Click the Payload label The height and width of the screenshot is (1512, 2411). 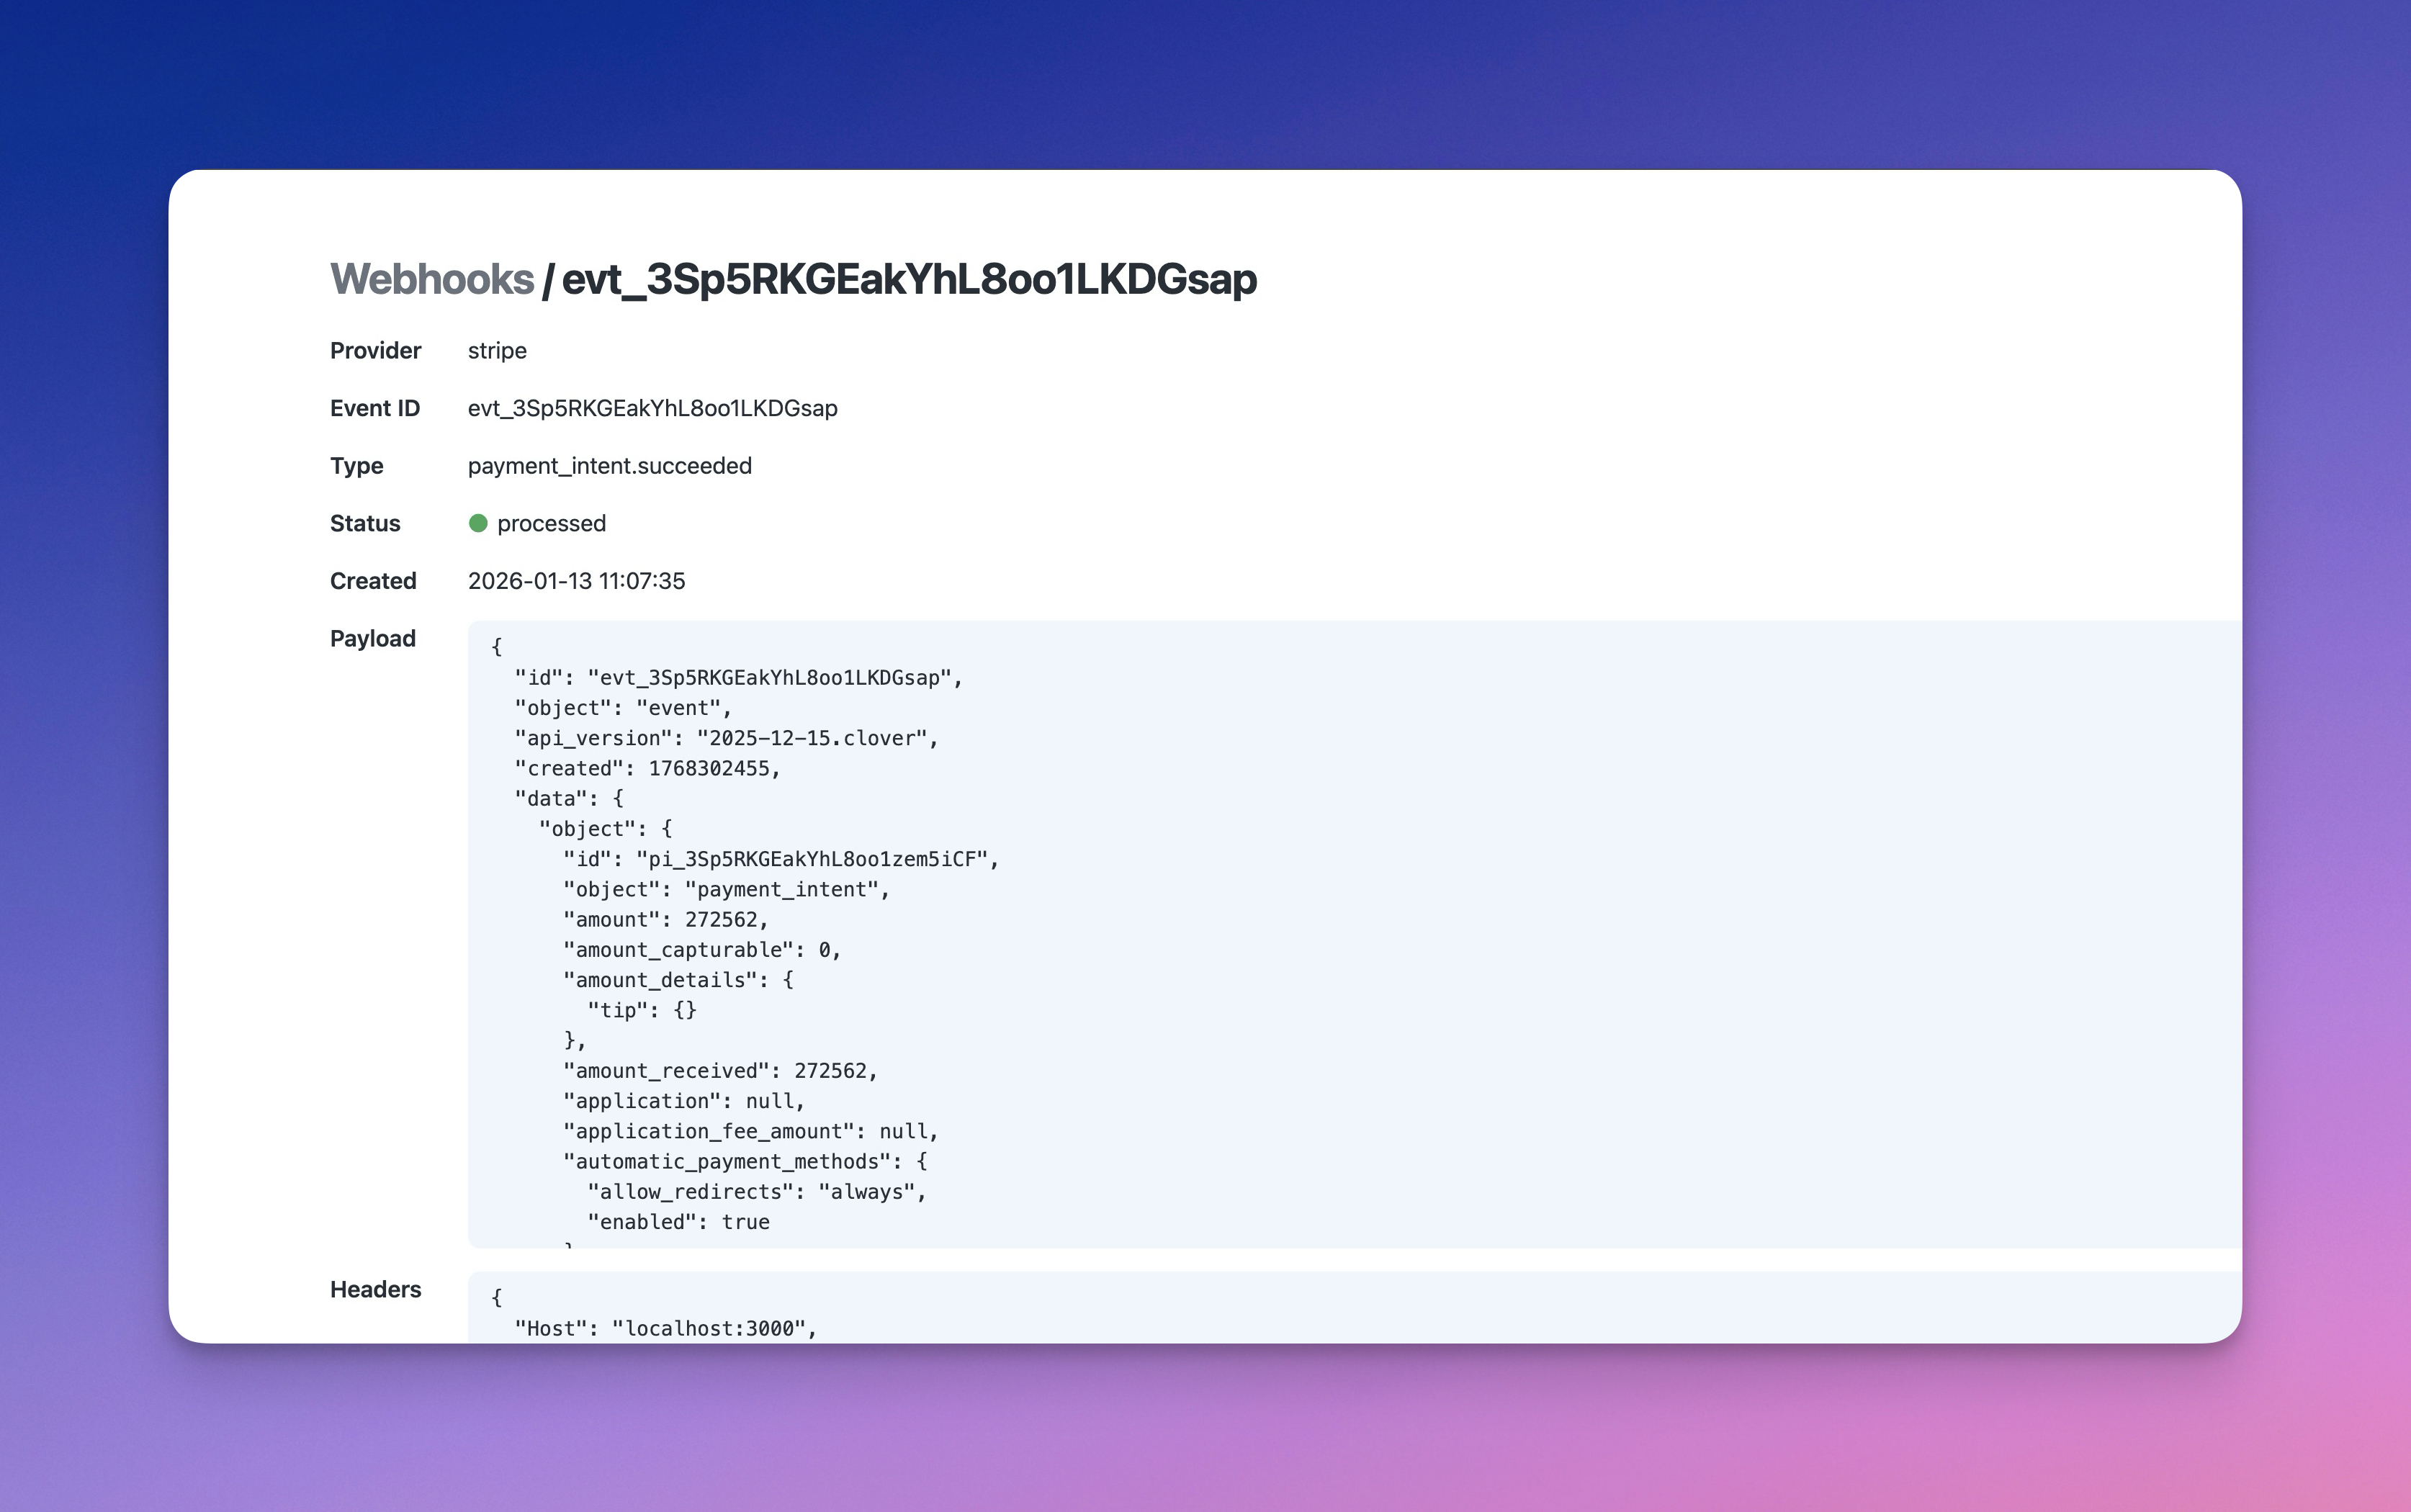[372, 639]
